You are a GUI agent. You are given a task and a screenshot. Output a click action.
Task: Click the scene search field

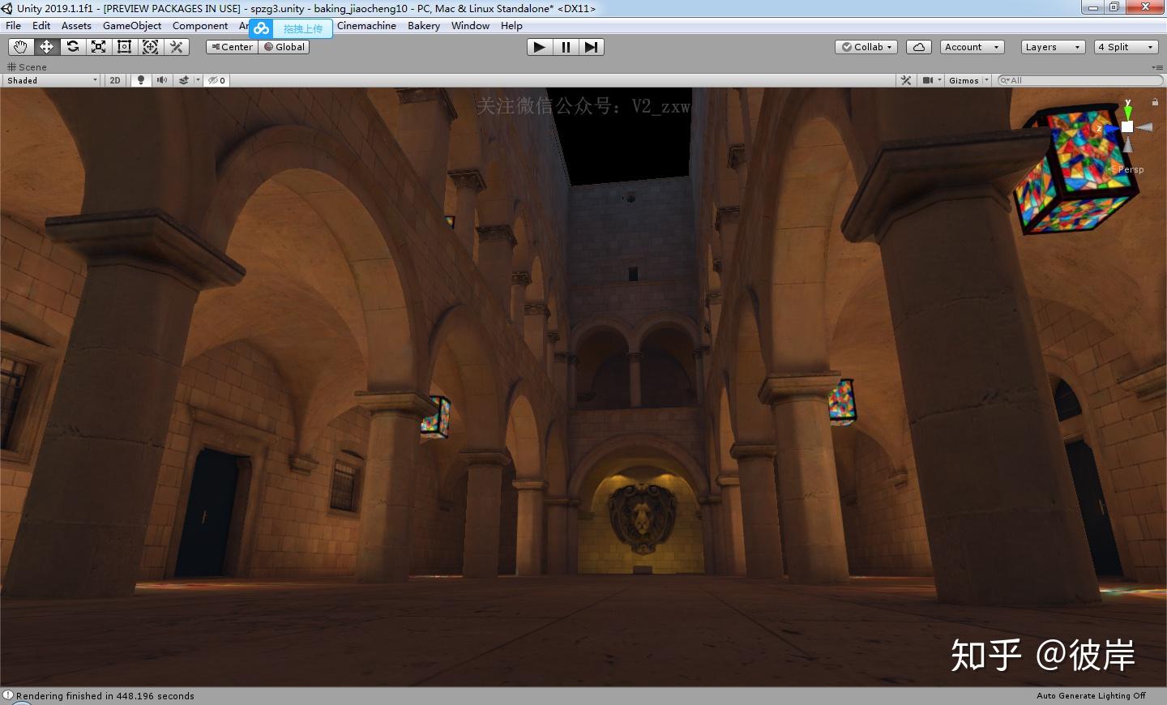tap(1080, 80)
